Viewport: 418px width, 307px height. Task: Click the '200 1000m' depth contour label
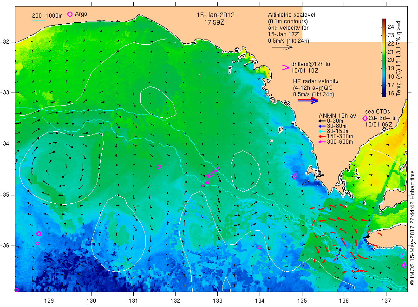pyautogui.click(x=47, y=16)
